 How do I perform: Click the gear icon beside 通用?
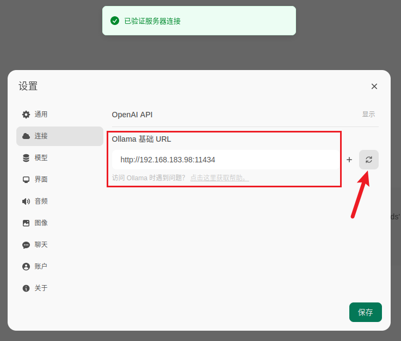pyautogui.click(x=26, y=115)
